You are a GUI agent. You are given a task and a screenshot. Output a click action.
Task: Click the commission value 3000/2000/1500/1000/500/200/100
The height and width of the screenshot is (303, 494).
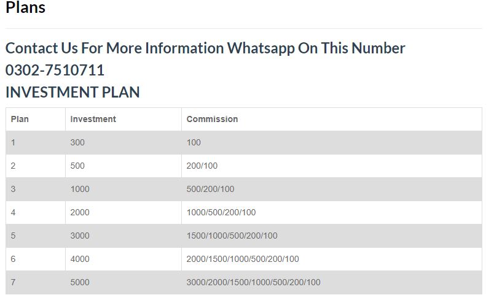253,282
